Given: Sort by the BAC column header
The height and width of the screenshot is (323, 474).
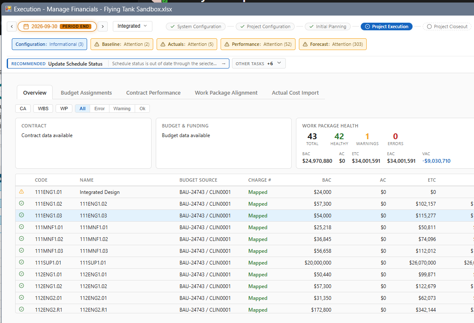Looking at the screenshot, I should 327,180.
